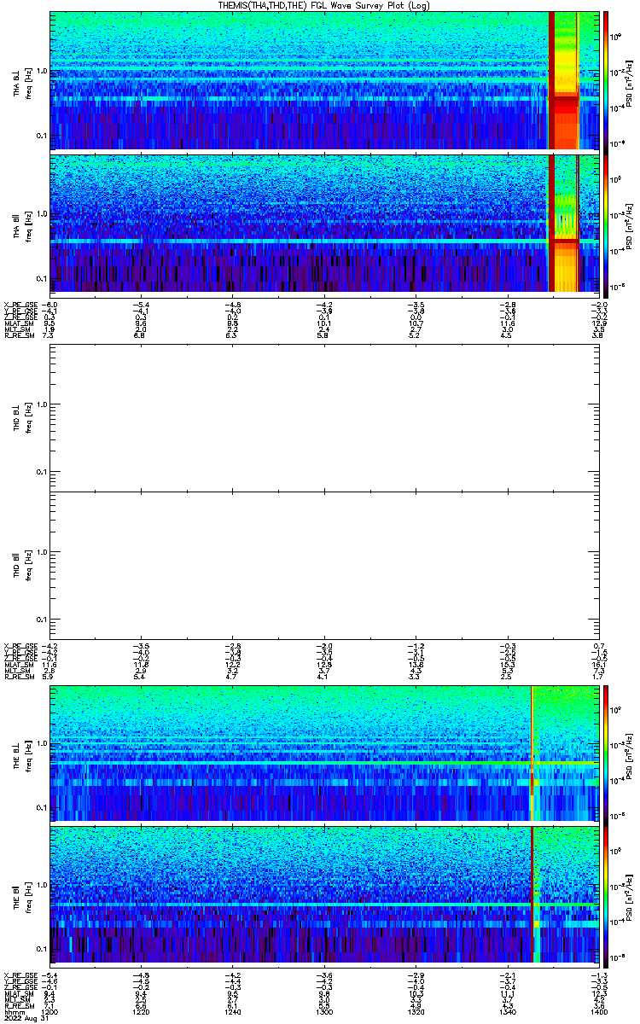The height and width of the screenshot is (1024, 640).
Task: Click the THE B-perpendicular spectrogram panel
Action: [324, 753]
